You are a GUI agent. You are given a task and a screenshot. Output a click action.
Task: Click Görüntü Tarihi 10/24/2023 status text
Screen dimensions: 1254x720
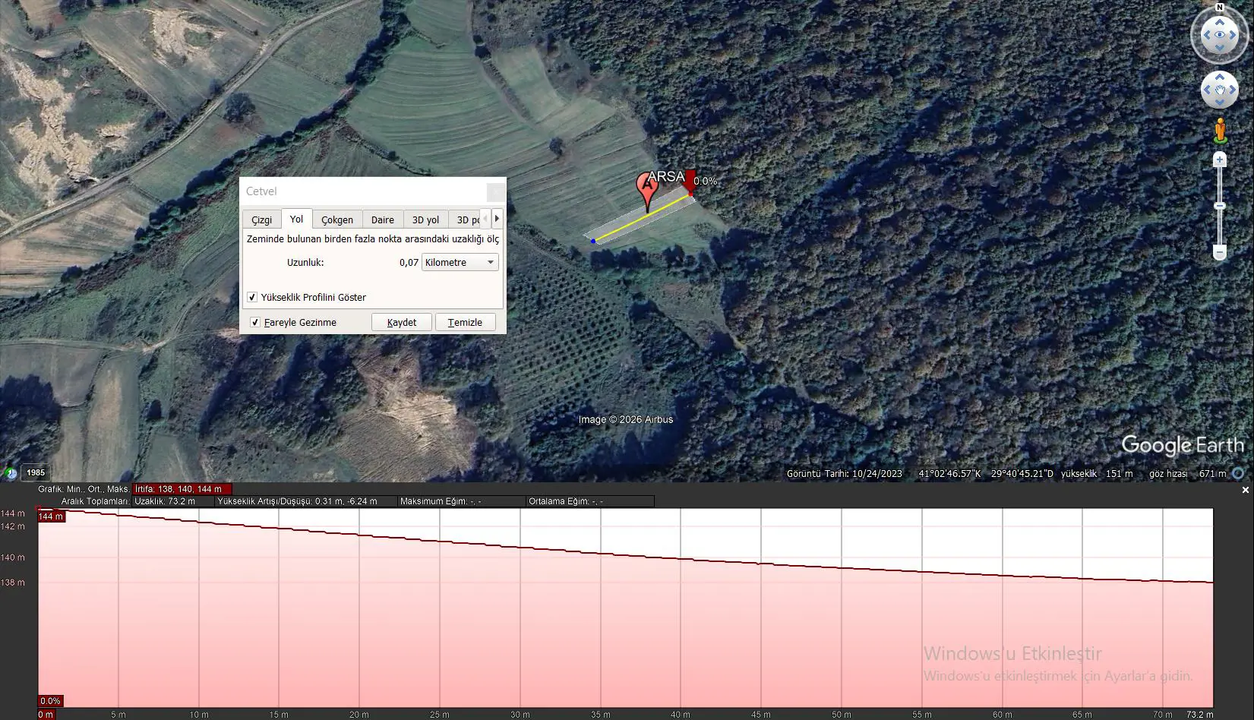pos(845,473)
